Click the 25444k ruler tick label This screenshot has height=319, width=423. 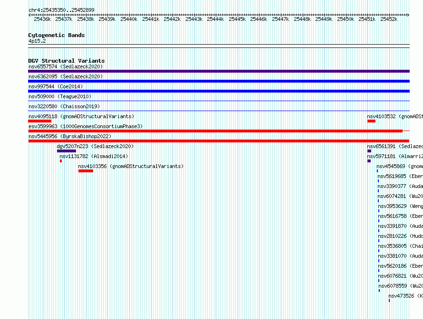[x=216, y=19]
